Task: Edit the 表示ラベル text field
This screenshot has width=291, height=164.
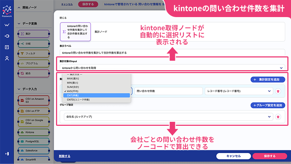Action: click(x=172, y=53)
